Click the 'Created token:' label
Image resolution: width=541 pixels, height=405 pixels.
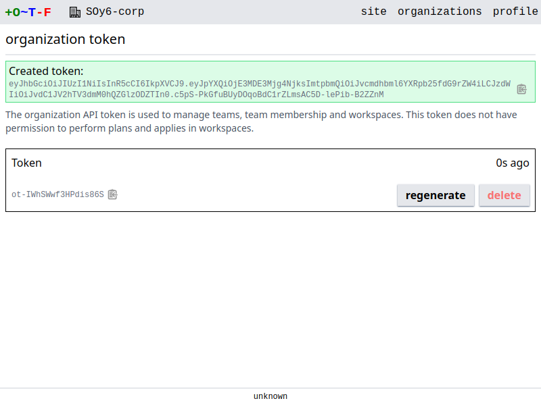click(x=46, y=71)
